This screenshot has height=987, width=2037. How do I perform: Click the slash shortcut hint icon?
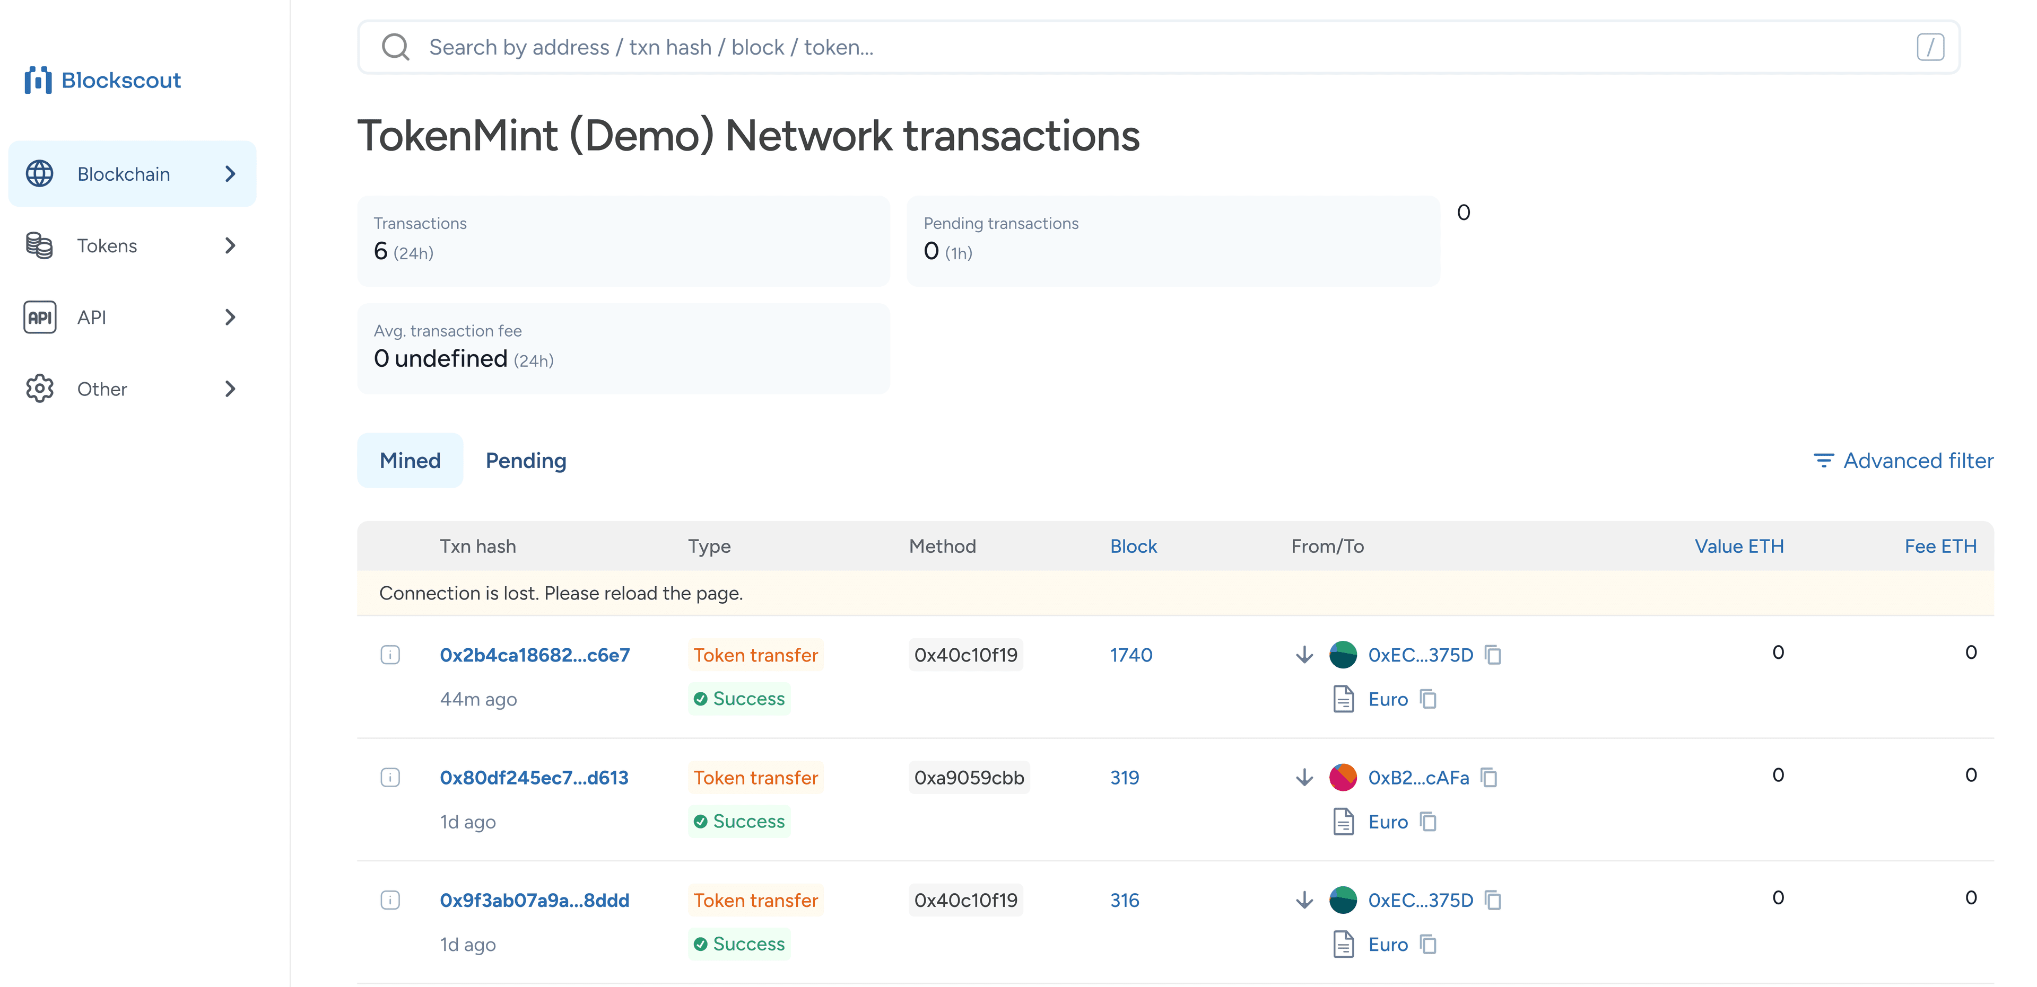tap(1930, 47)
